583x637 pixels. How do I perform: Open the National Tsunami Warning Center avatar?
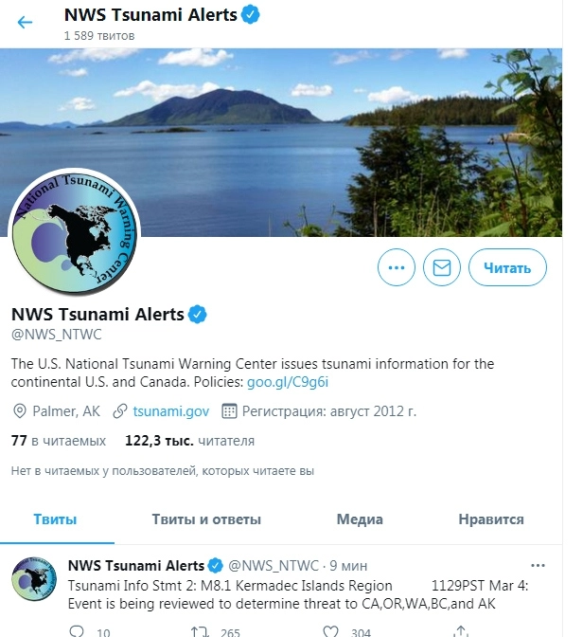[74, 232]
